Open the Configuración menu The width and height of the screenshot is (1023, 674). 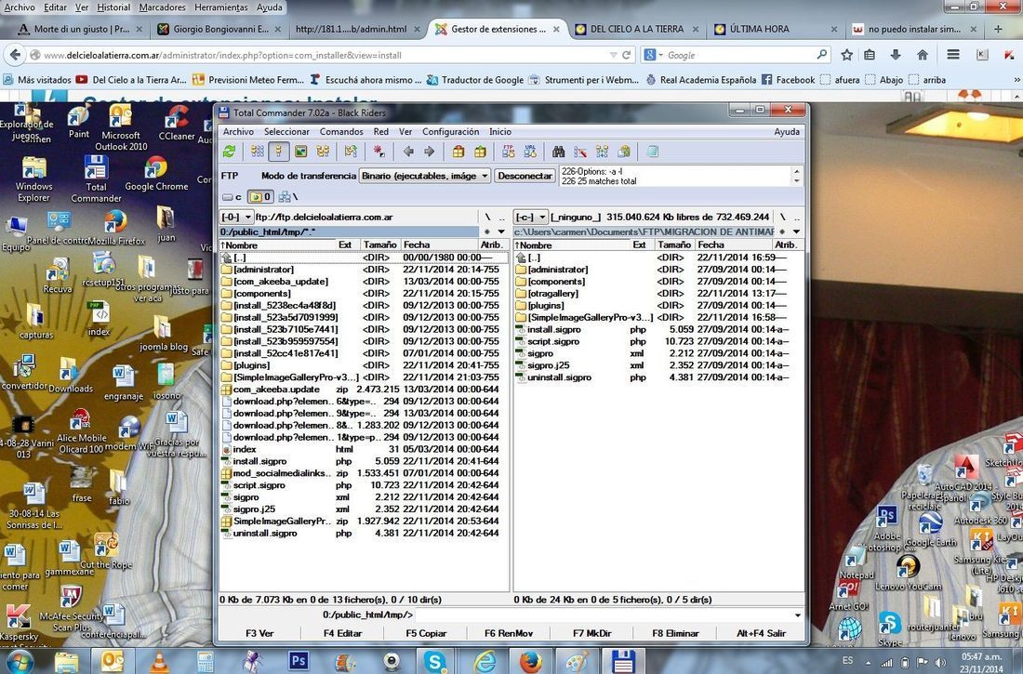pos(450,132)
